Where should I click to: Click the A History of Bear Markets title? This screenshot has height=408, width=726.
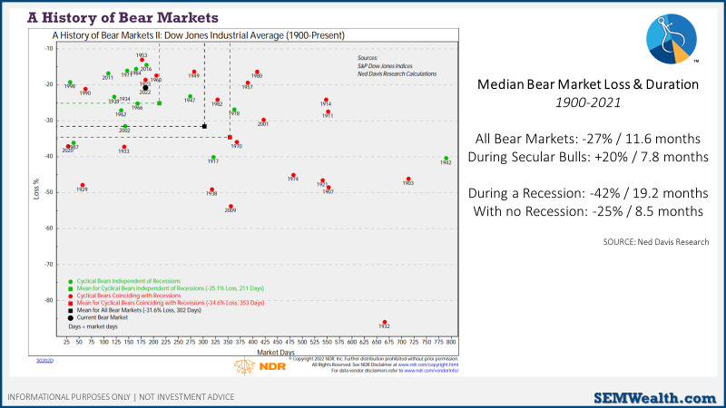[x=123, y=17]
